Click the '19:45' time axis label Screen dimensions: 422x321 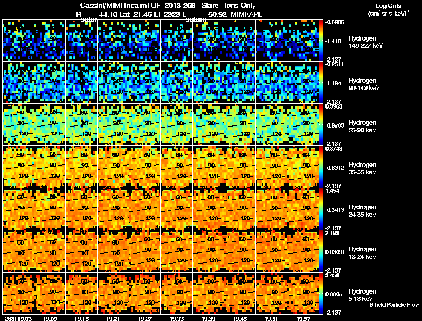tap(240, 319)
